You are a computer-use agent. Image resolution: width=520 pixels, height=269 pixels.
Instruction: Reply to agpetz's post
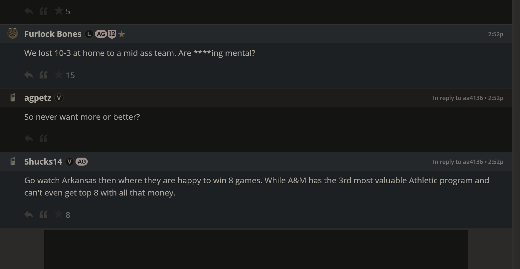pos(29,138)
